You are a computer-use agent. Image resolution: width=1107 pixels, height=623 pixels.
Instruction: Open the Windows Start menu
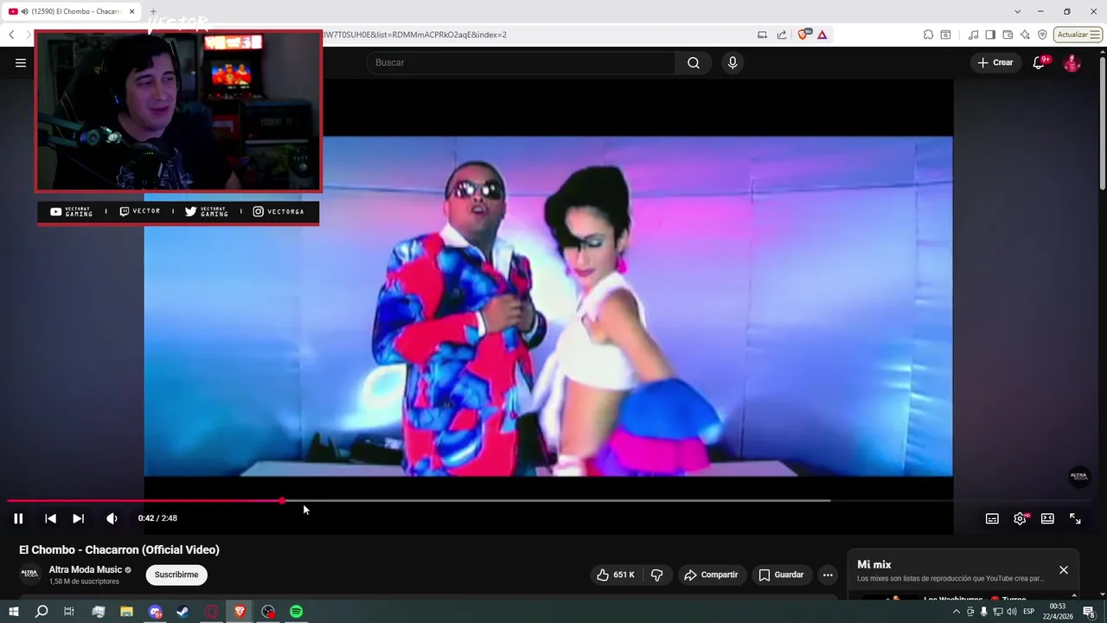14,612
